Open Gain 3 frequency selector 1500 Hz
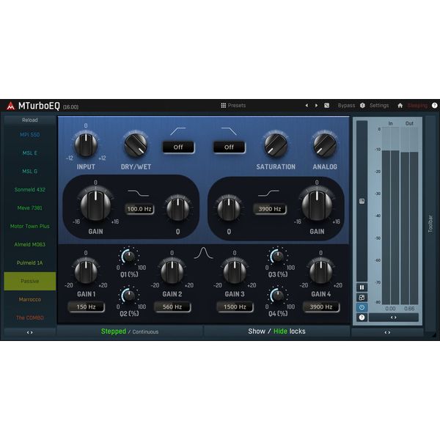The height and width of the screenshot is (440, 440). pyautogui.click(x=235, y=307)
